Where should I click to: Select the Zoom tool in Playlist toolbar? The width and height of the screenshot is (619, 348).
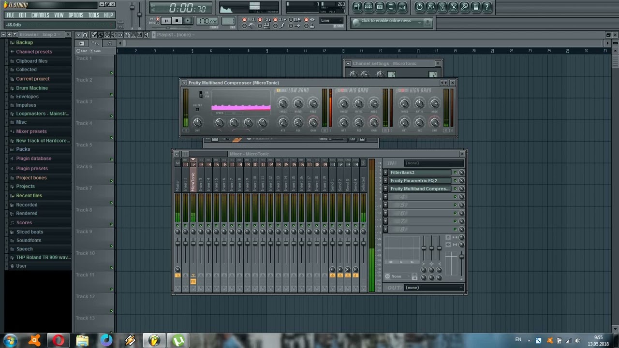click(x=140, y=35)
